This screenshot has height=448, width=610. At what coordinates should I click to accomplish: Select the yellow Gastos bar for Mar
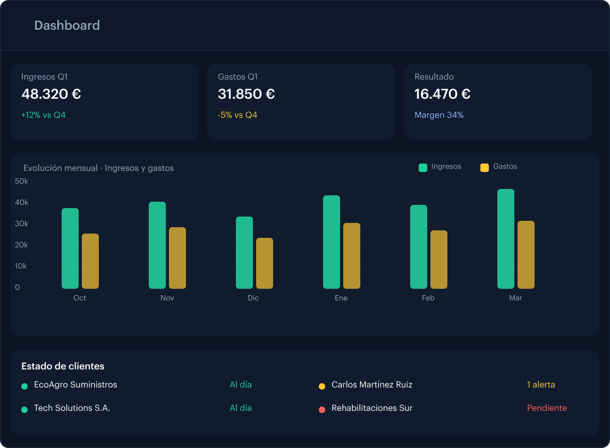[526, 255]
